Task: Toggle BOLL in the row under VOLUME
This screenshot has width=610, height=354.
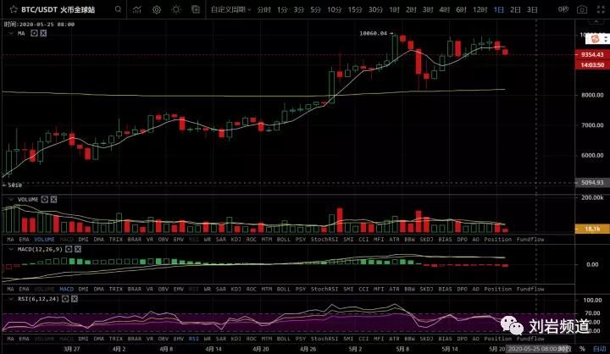Action: click(x=284, y=239)
